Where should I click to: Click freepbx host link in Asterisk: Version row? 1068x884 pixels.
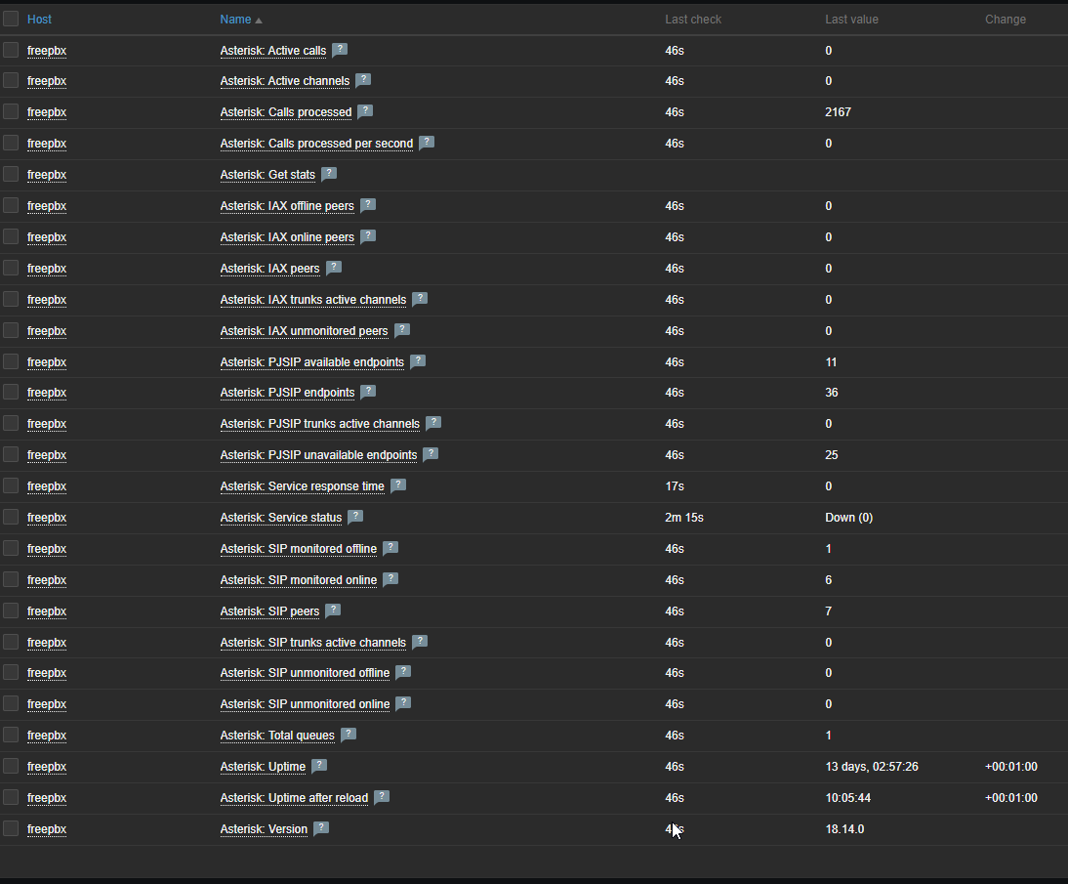[x=47, y=829]
